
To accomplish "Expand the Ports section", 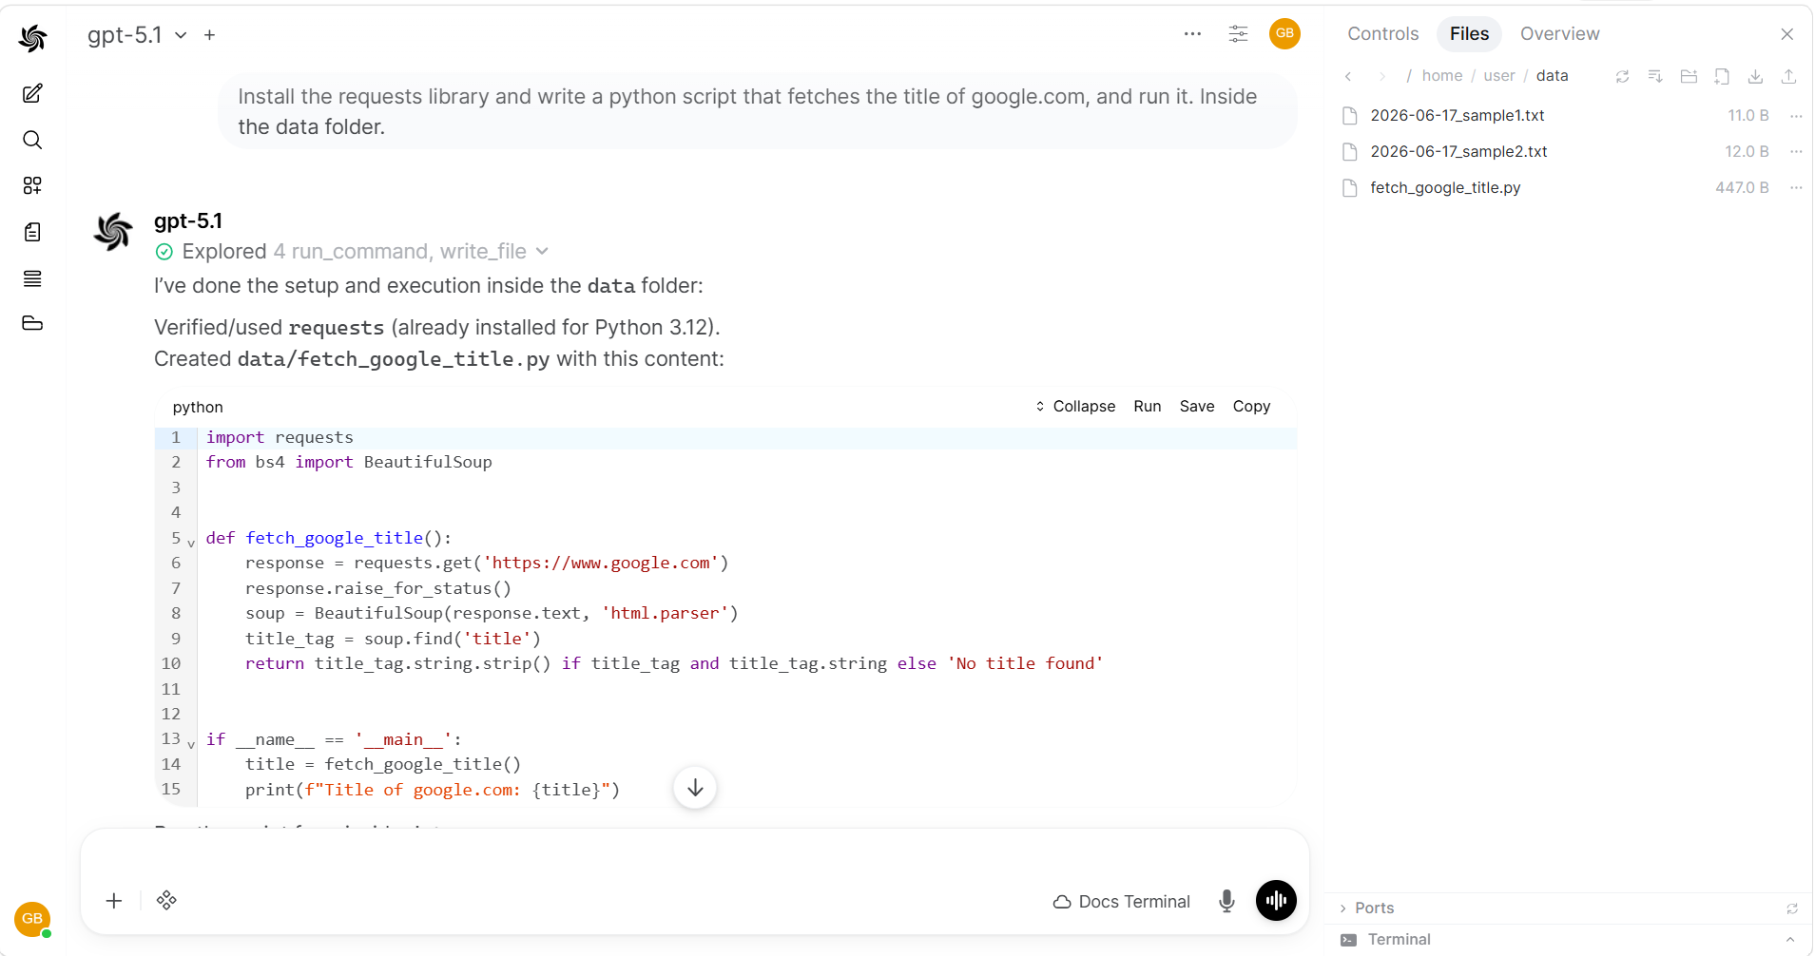I will 1366,908.
